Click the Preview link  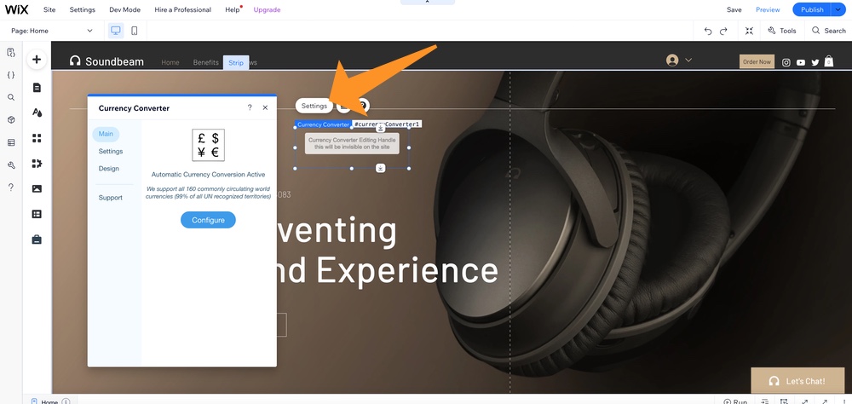[x=768, y=9]
